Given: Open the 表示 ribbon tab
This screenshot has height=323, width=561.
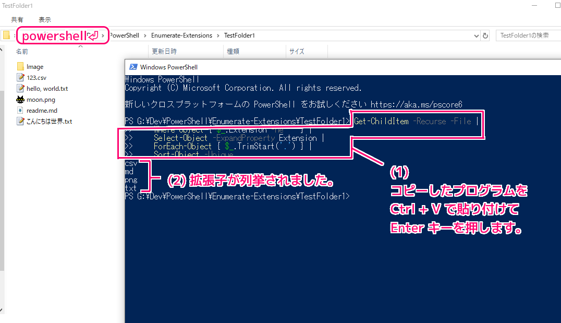Looking at the screenshot, I should point(45,19).
